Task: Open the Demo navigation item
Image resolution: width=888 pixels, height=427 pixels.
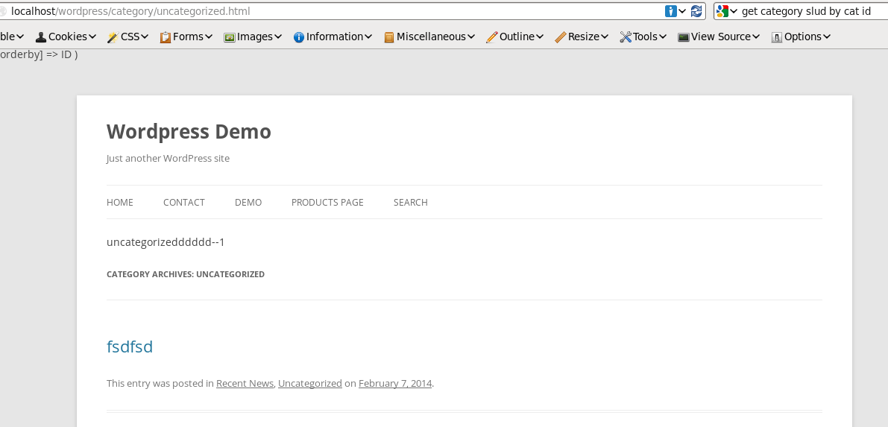Action: tap(248, 203)
